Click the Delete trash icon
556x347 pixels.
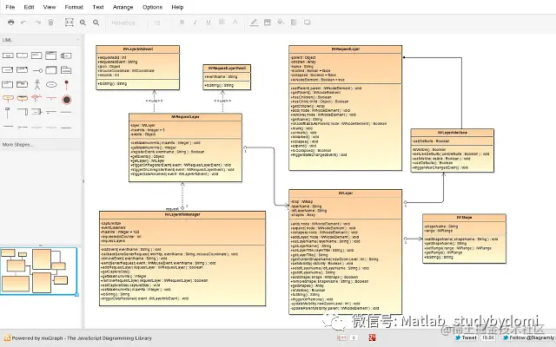(50, 23)
